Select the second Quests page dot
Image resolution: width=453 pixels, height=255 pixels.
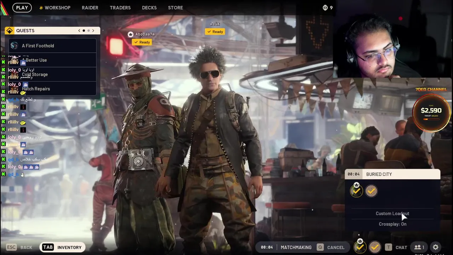88,30
